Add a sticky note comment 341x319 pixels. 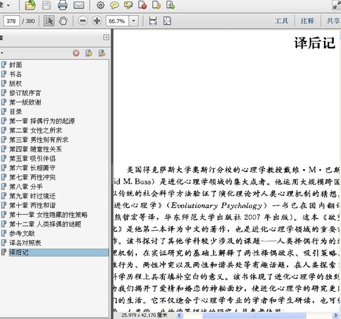(x=114, y=6)
